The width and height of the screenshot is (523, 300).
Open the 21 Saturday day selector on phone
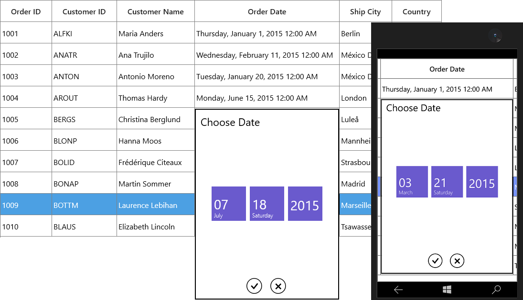[447, 182]
